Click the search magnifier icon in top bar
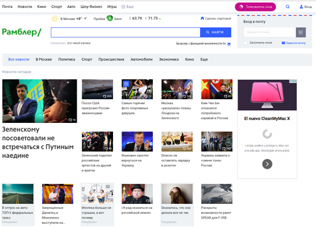The height and width of the screenshot is (227, 316). tap(288, 7)
